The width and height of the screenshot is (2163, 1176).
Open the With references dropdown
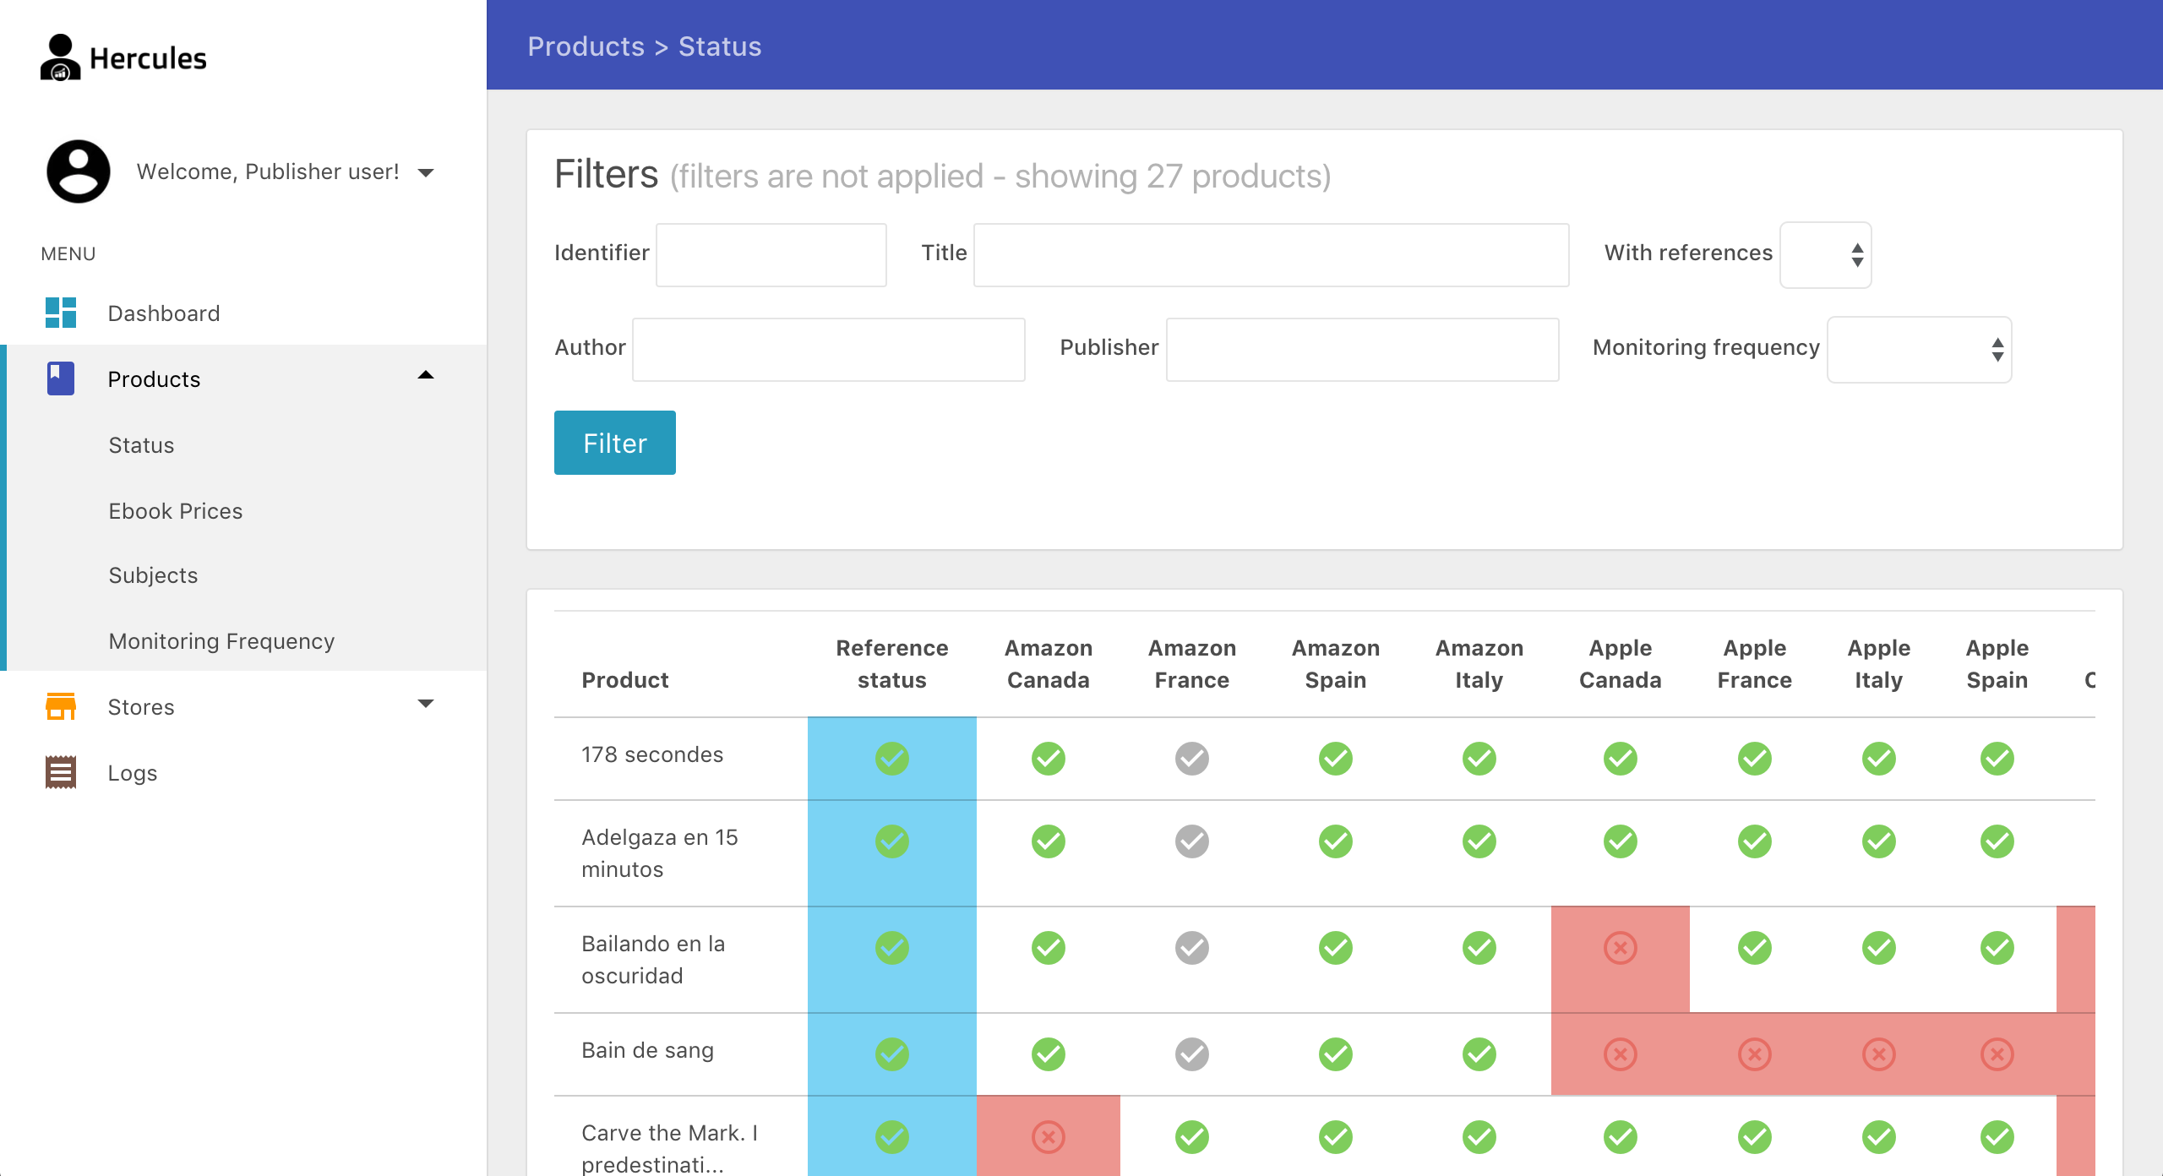point(1825,254)
